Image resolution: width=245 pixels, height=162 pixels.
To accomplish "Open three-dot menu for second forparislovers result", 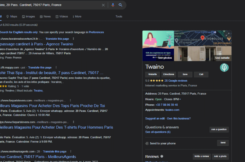I will click(x=73, y=122).
